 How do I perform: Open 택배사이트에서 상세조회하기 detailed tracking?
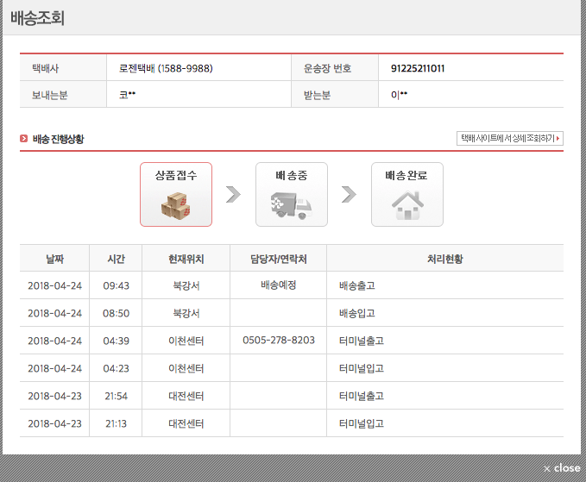pyautogui.click(x=509, y=138)
